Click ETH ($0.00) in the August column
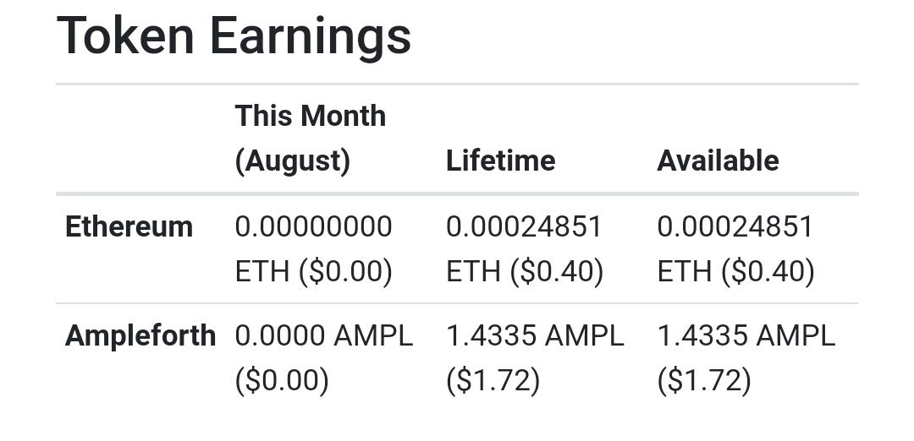Viewport: 914px width, 441px height. click(x=314, y=271)
